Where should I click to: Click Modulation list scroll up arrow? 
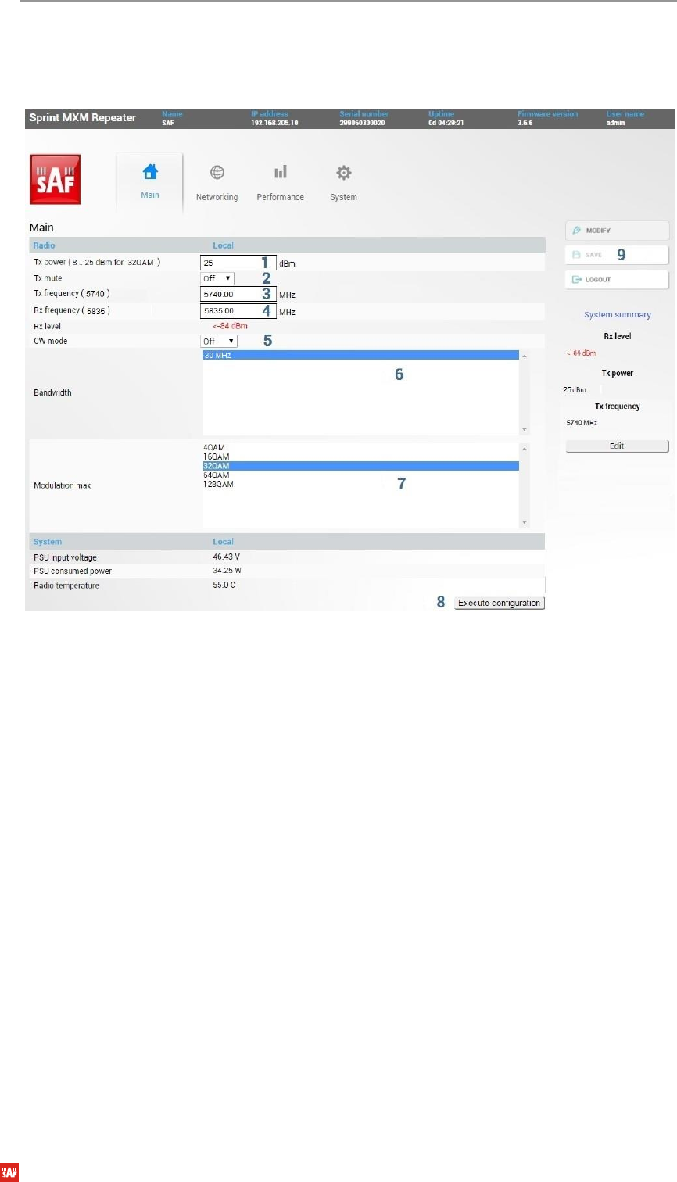[525, 449]
